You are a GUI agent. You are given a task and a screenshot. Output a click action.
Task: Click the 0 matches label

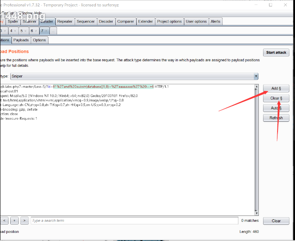[x=250, y=221]
